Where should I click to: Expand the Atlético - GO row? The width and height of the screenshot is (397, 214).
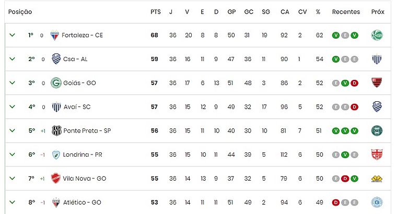pos(12,202)
